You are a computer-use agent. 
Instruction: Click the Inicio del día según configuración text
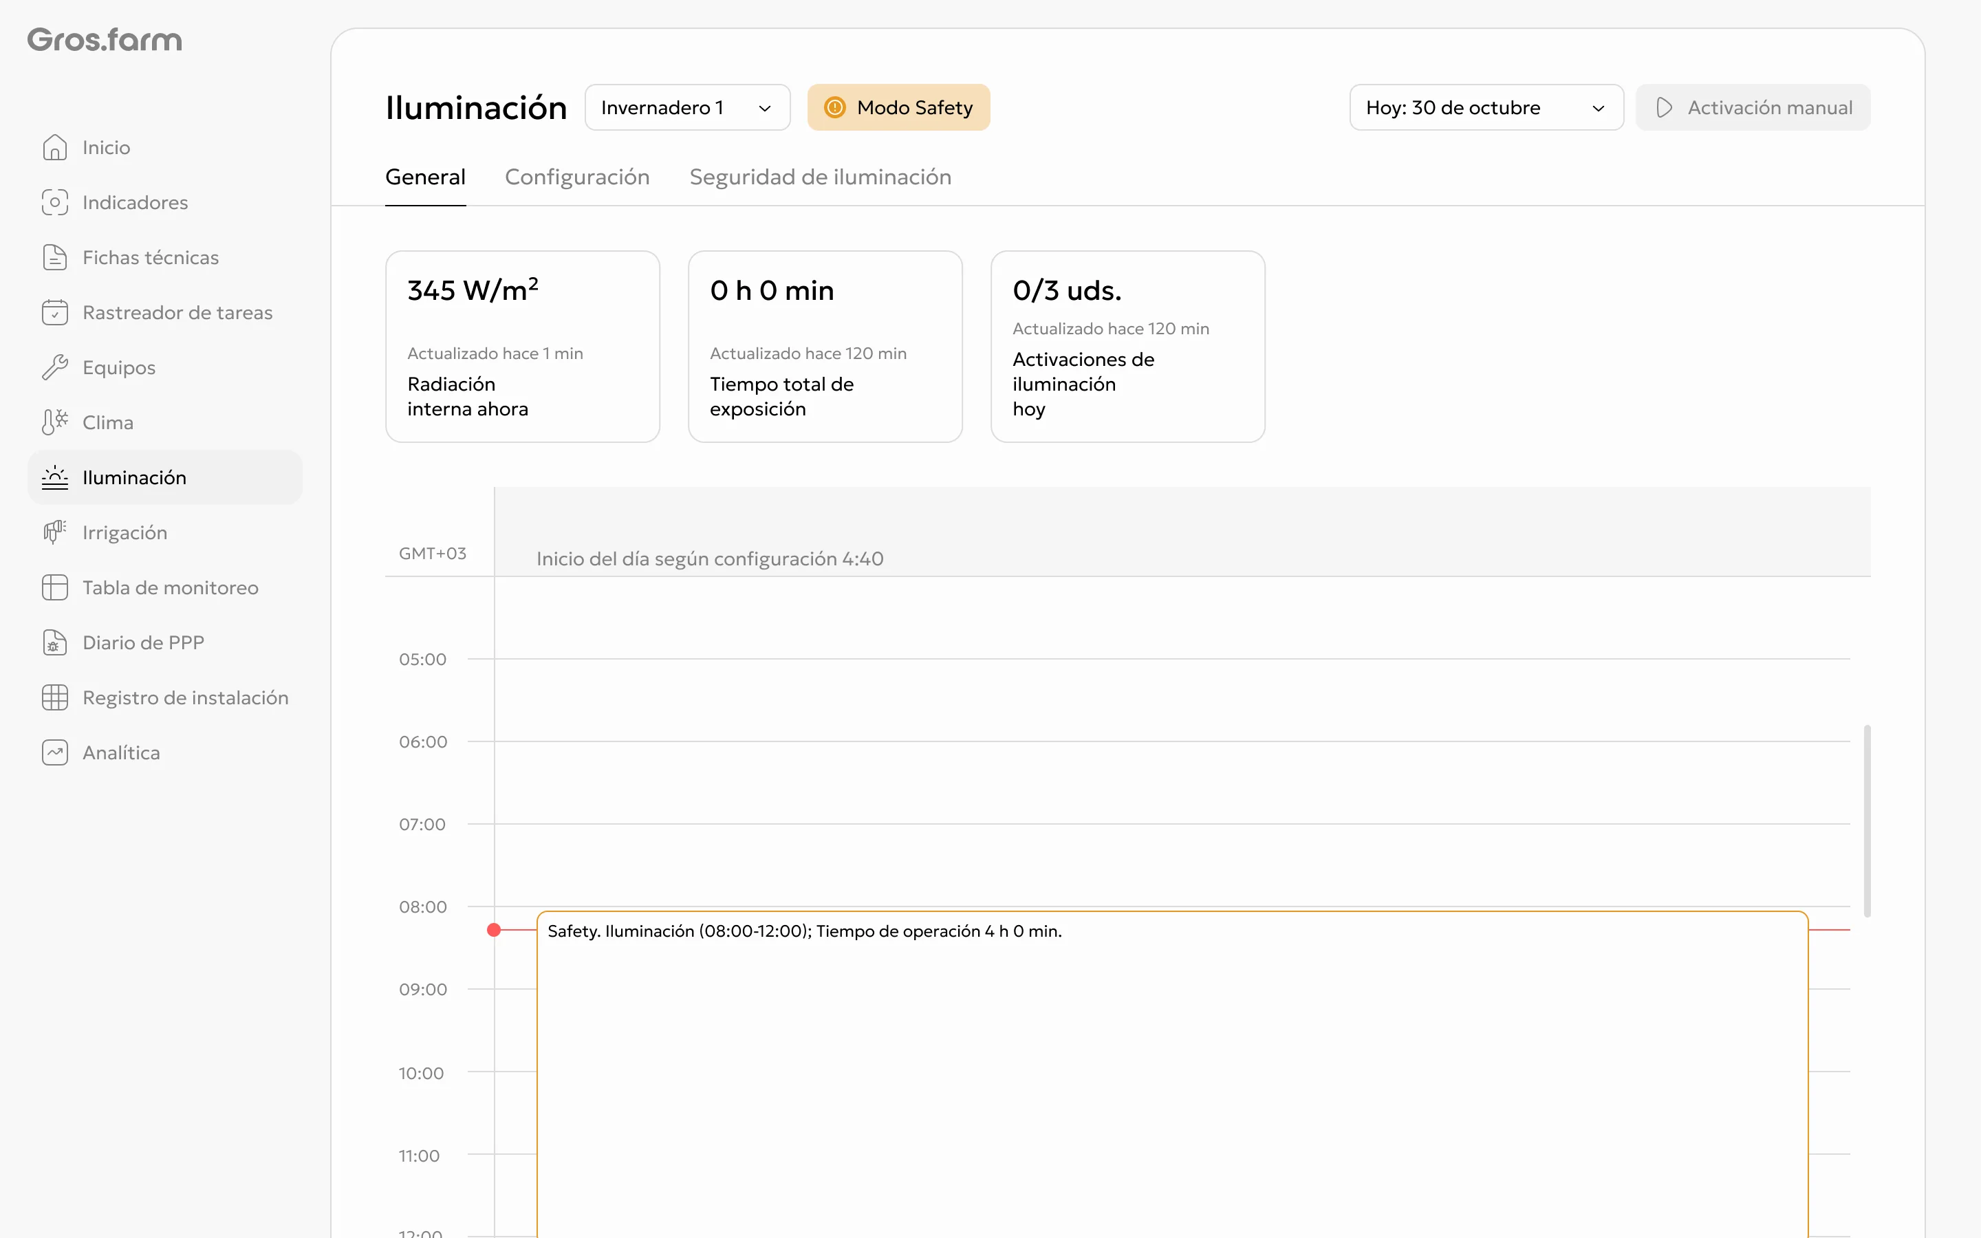tap(710, 558)
